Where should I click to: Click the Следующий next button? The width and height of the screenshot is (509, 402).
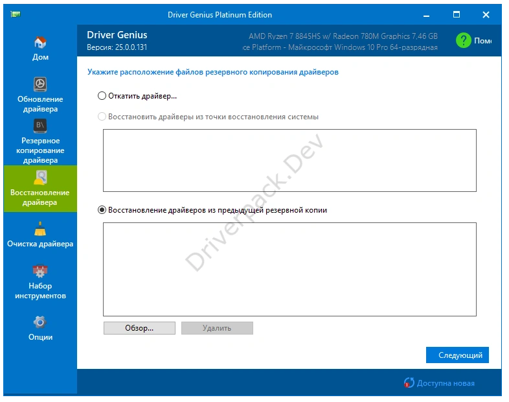(x=457, y=355)
